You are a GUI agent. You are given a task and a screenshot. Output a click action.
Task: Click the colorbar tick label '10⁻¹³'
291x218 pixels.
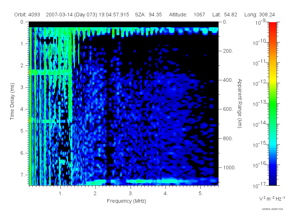260,104
